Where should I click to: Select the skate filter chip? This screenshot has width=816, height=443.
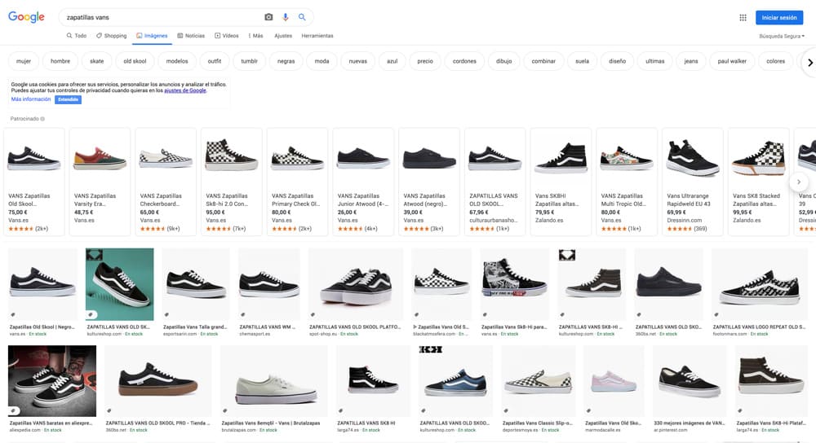97,61
